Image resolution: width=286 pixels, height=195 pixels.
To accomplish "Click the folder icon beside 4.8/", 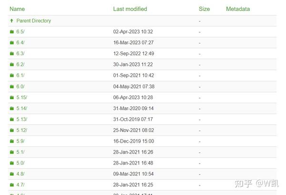I will pyautogui.click(x=12, y=174).
